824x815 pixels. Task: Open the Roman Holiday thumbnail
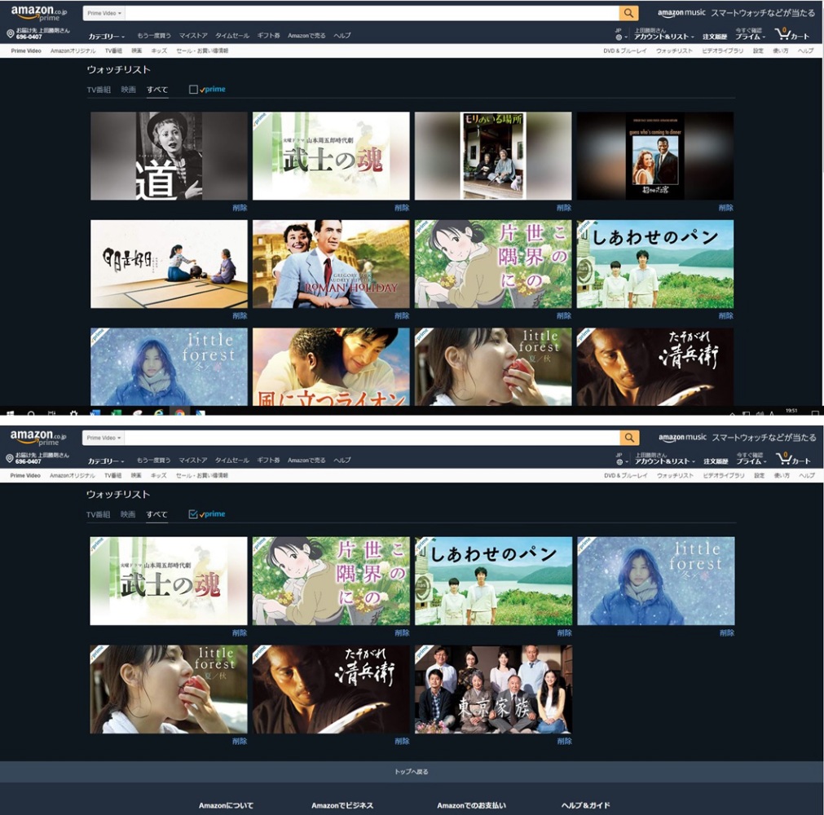[x=331, y=264]
